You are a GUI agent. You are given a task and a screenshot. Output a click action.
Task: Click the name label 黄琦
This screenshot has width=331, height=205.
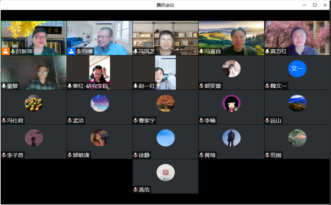click(210, 155)
